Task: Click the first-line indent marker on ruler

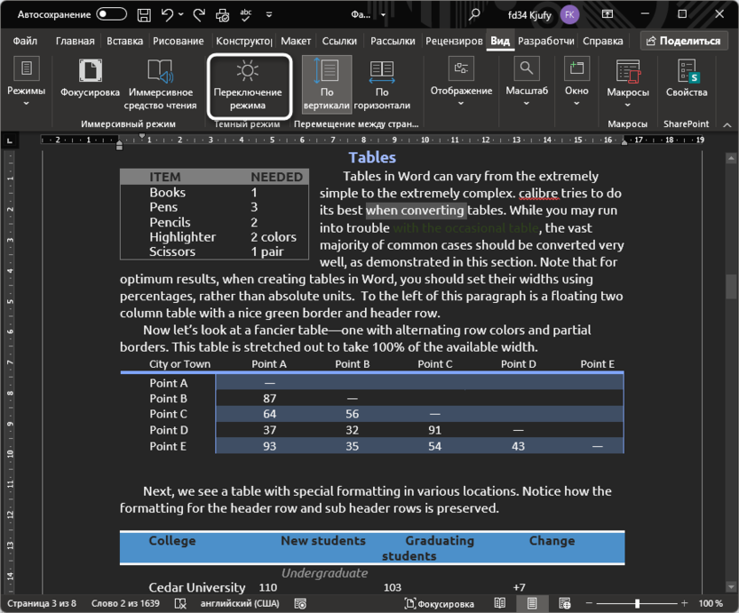Action: click(142, 136)
